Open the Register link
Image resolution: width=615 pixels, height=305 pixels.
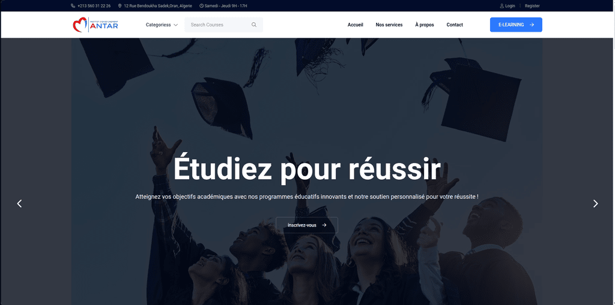532,6
